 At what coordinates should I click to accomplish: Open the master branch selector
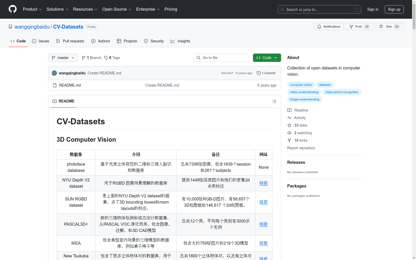coord(63,58)
